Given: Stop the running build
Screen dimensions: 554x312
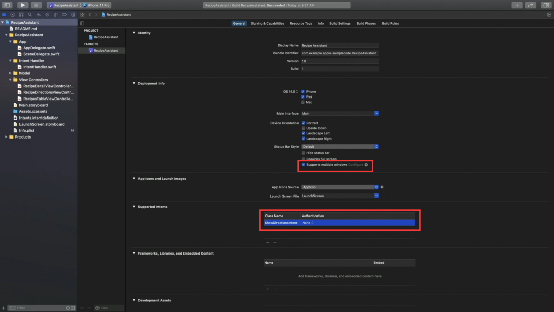Looking at the screenshot, I should pos(36,5).
